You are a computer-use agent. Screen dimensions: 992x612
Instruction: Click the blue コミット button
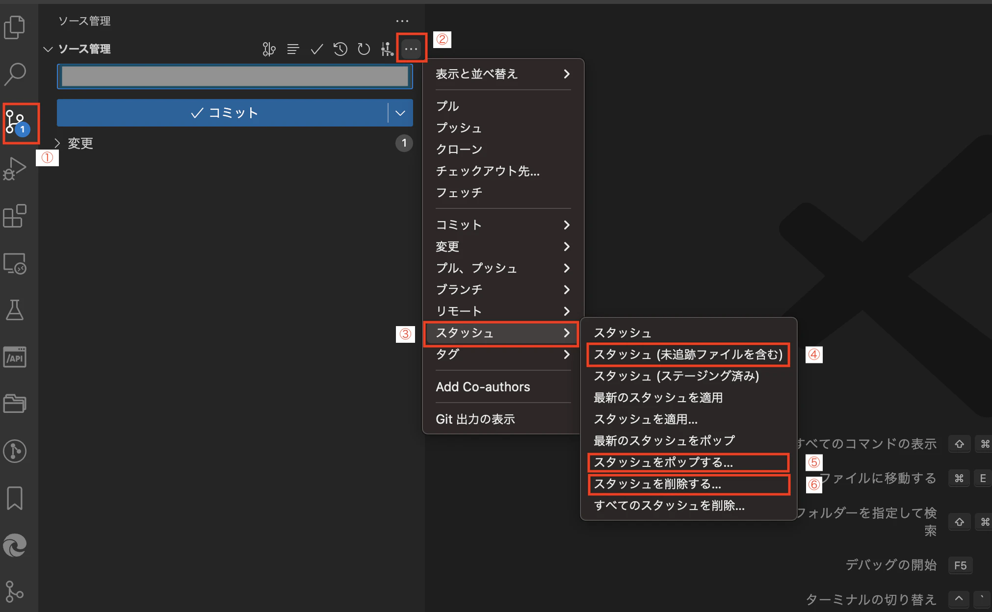226,112
